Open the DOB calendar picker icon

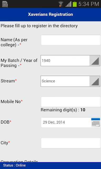[x=96, y=122]
